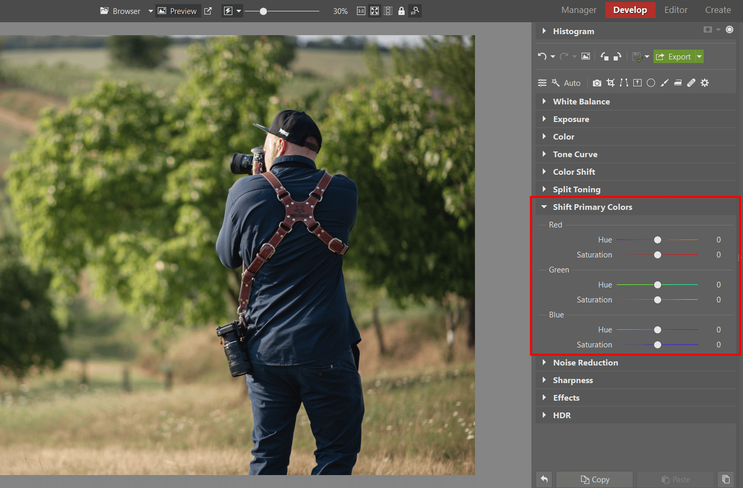Image resolution: width=743 pixels, height=488 pixels.
Task: Switch to the Manager module tab
Action: point(578,10)
